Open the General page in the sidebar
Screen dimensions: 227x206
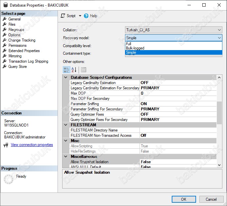coord(14,19)
